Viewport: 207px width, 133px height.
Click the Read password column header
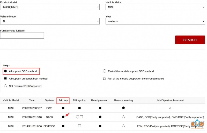100,100
